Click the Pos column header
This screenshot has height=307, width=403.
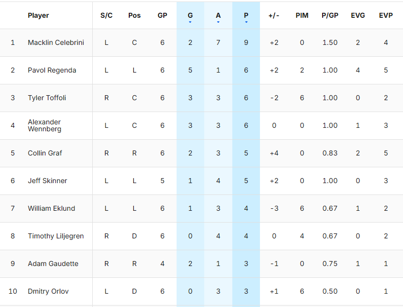(x=134, y=15)
